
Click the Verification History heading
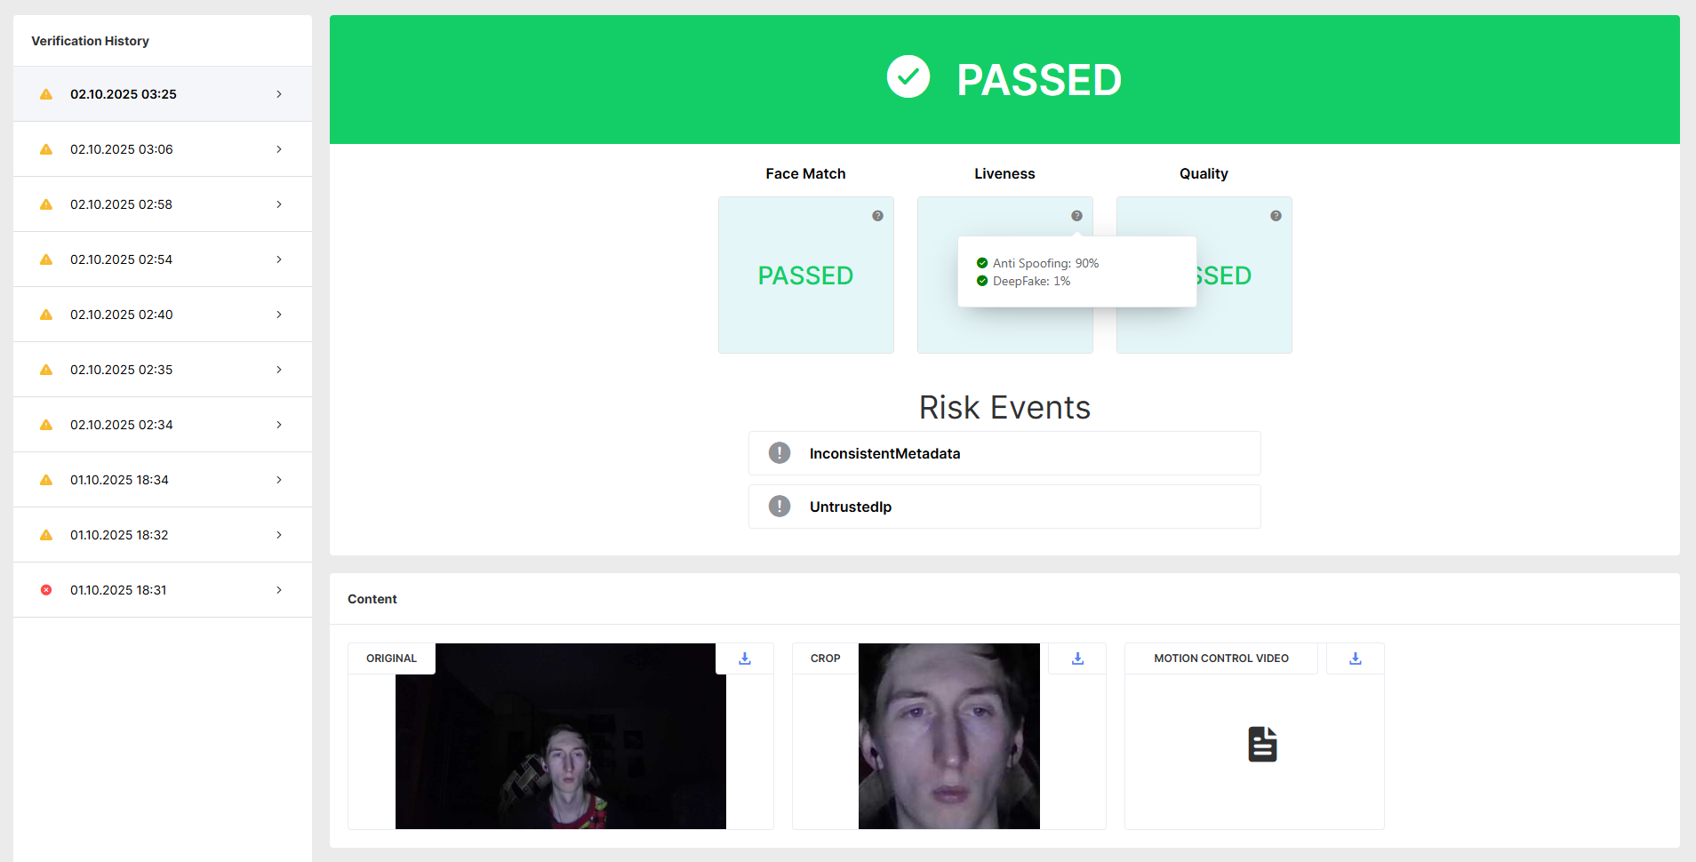(90, 41)
